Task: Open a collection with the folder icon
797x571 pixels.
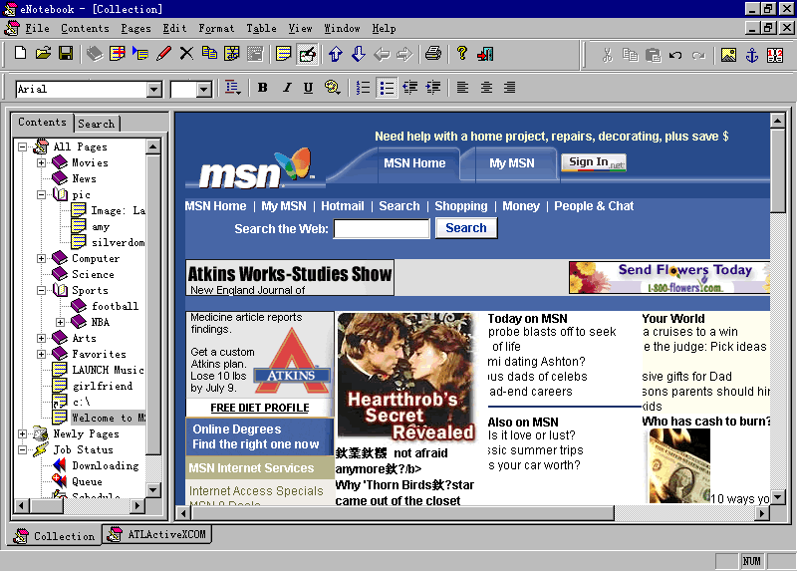Action: tap(43, 53)
